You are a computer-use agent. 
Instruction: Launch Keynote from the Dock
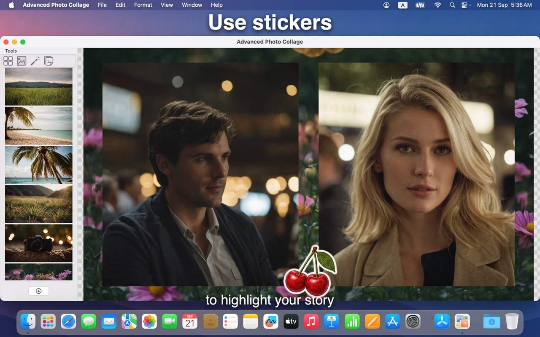point(332,322)
